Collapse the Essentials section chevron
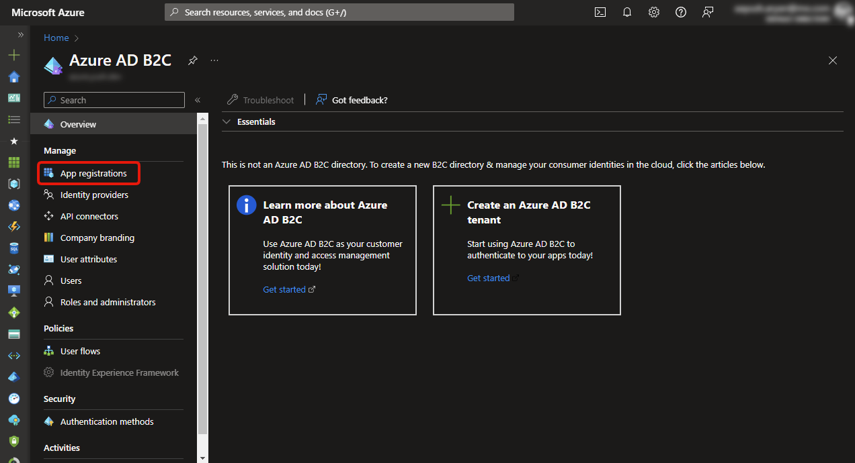 coord(227,121)
